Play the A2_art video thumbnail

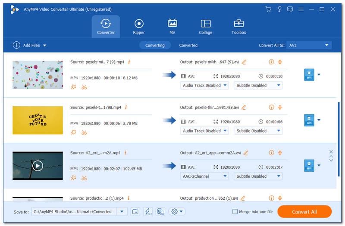38,166
